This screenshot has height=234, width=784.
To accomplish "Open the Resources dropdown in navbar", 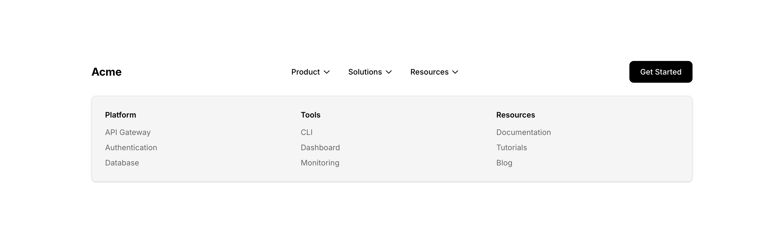I will (429, 72).
